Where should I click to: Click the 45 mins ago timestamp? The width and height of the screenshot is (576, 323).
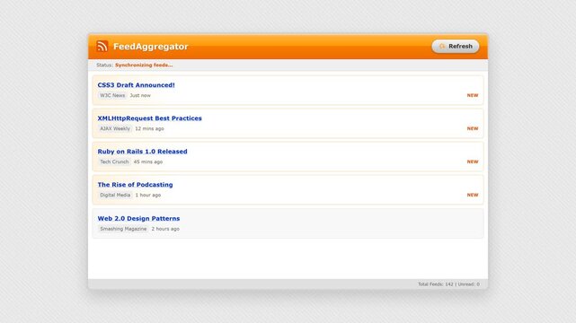[148, 161]
